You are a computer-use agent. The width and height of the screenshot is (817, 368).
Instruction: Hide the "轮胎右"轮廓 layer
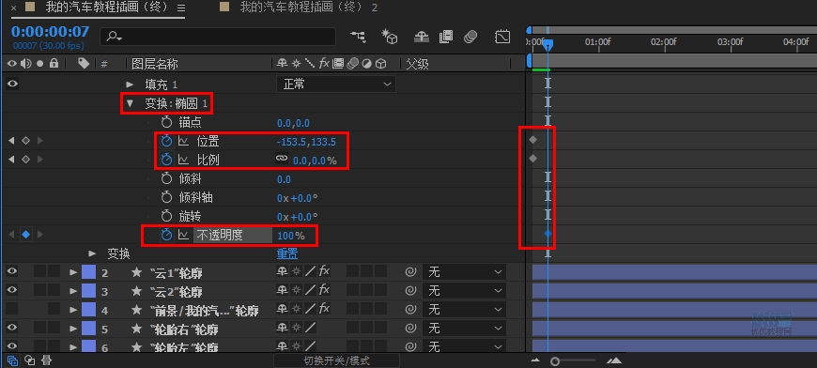click(x=12, y=329)
